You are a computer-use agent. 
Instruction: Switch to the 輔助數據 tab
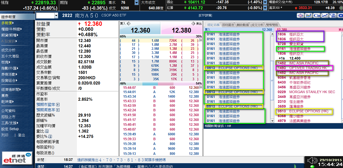pos(243,25)
